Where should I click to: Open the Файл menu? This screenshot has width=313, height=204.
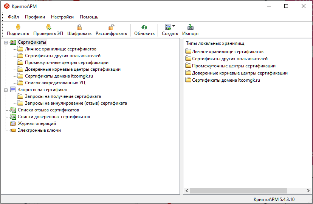(x=13, y=17)
